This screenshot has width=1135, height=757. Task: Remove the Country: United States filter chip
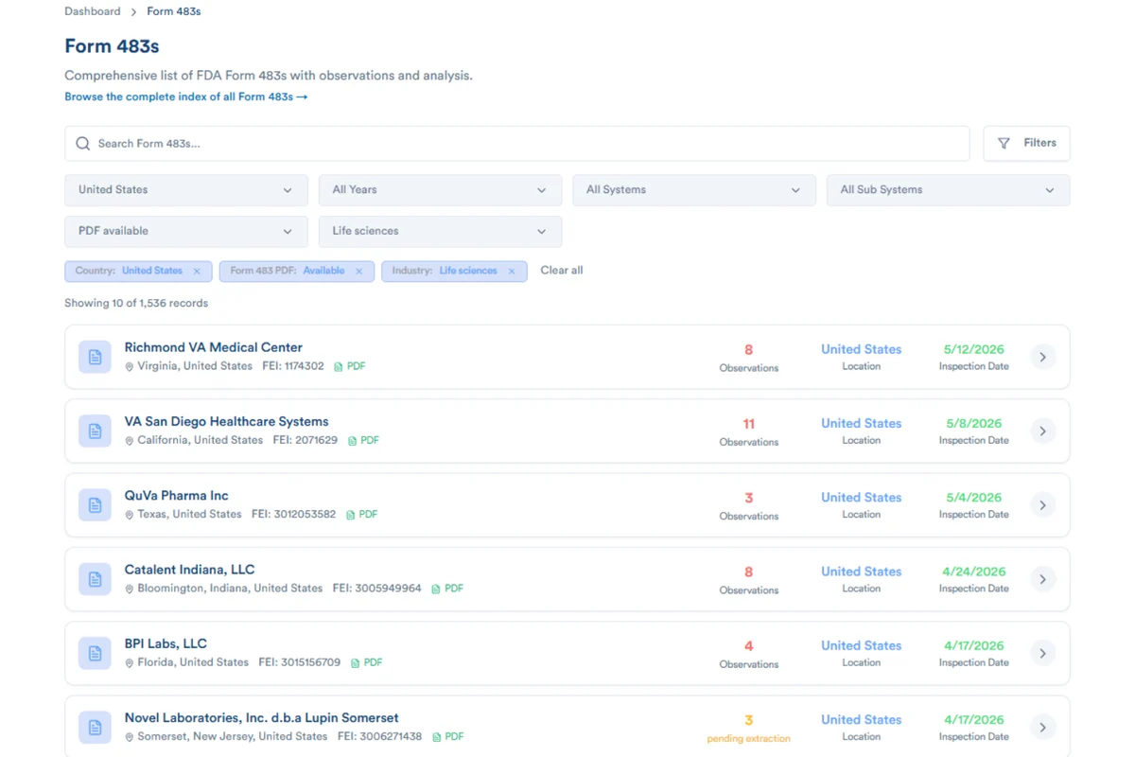[x=197, y=272]
